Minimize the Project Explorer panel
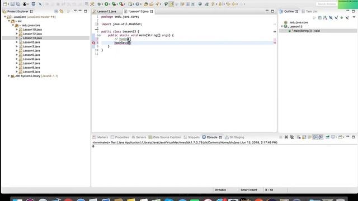This screenshot has width=358, height=201. [80, 11]
